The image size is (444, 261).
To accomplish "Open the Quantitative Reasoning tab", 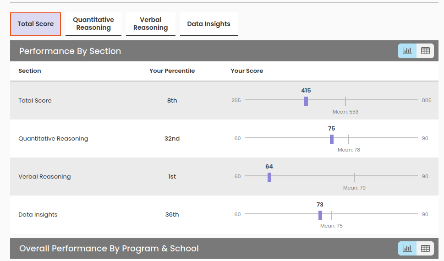I will 93,24.
